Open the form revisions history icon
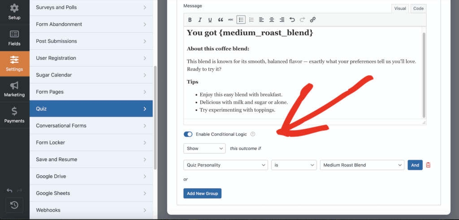The height and width of the screenshot is (220, 459). (14, 205)
